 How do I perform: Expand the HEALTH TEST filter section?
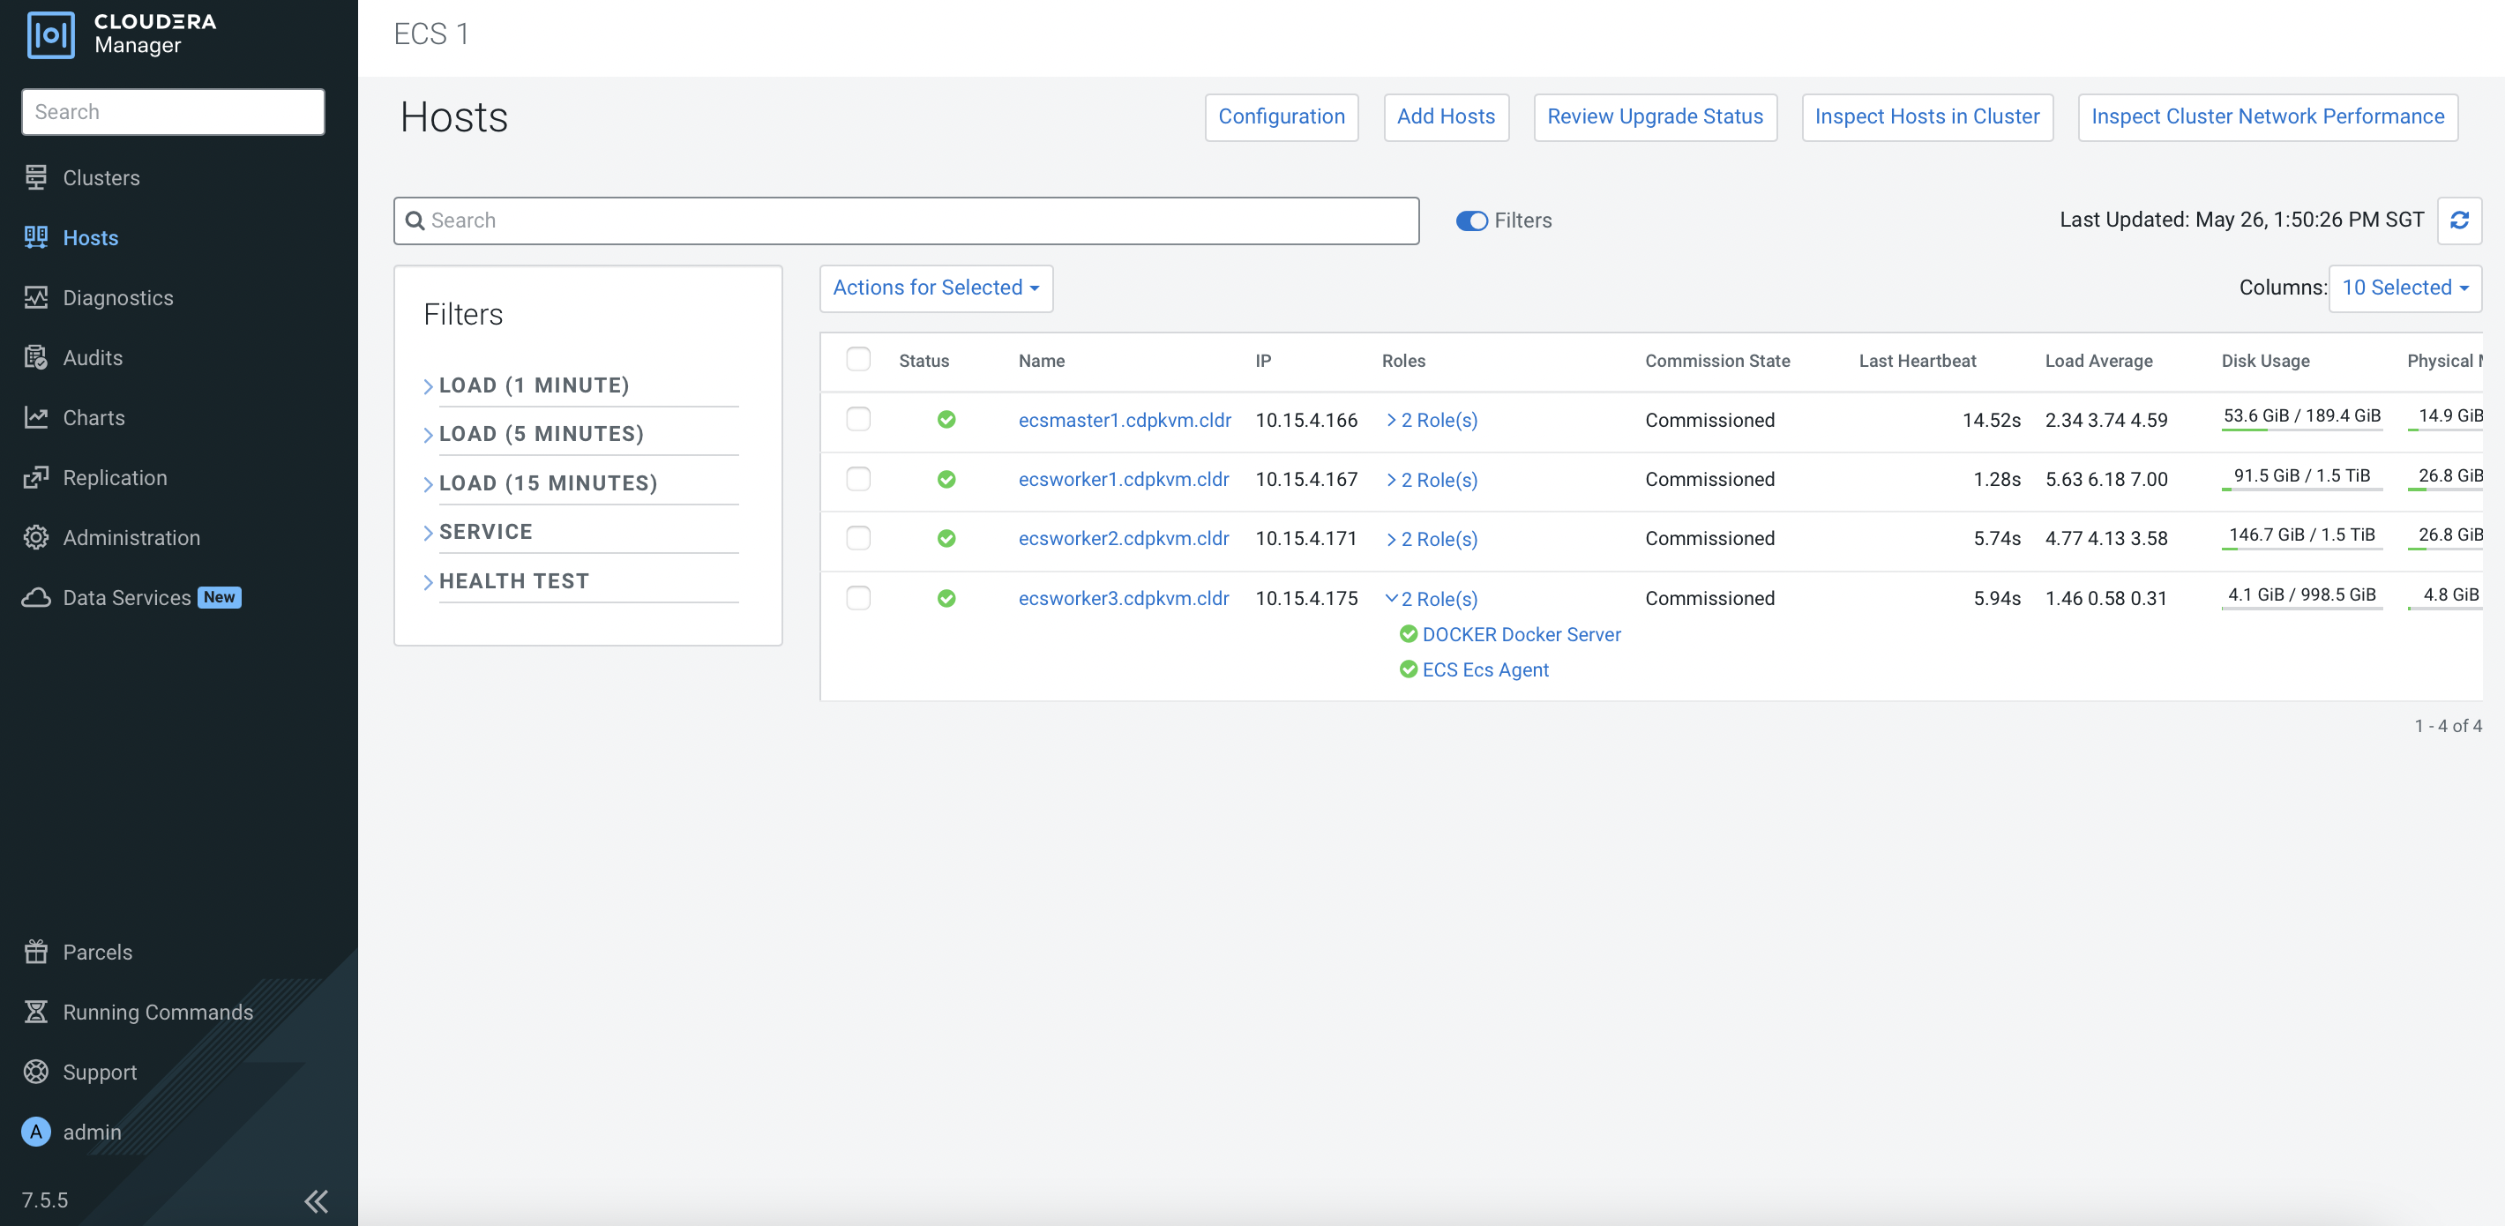coord(513,580)
